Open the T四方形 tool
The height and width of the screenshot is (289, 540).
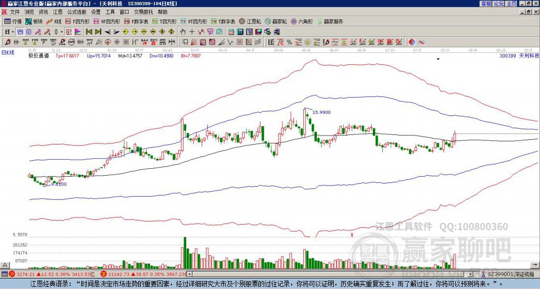[165, 21]
